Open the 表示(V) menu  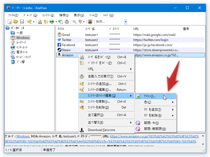point(79,15)
